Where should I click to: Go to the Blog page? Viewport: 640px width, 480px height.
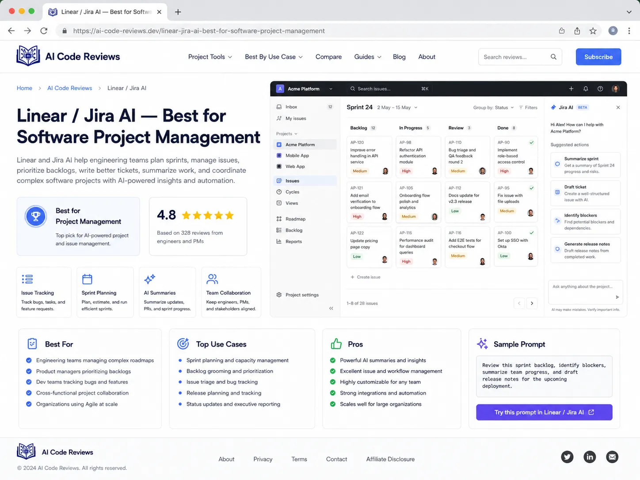[x=399, y=57]
